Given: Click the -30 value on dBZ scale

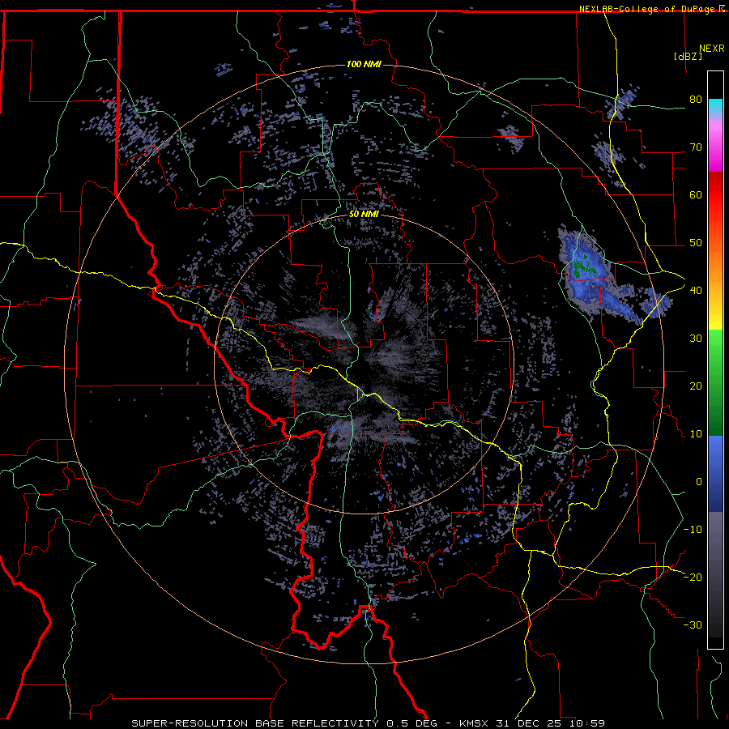Looking at the screenshot, I should click(693, 625).
